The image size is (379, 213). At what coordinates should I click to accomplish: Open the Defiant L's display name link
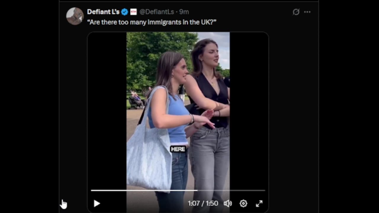(x=103, y=12)
